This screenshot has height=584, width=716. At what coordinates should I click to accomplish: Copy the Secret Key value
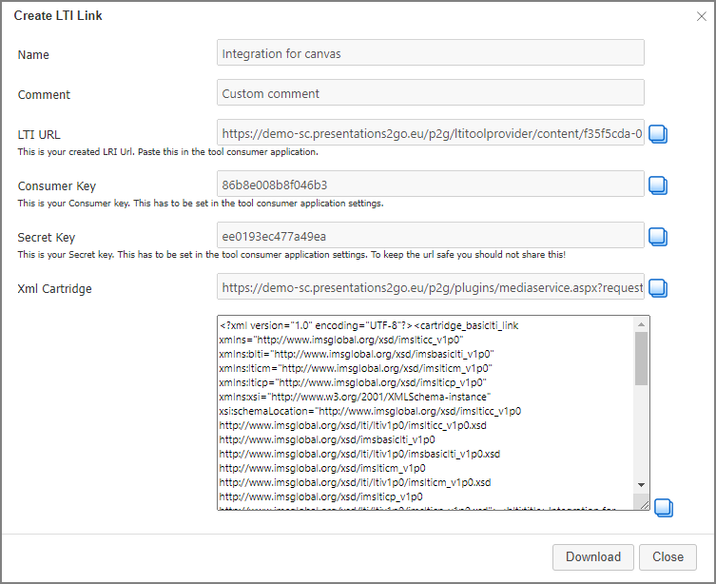click(658, 237)
